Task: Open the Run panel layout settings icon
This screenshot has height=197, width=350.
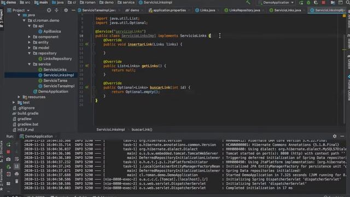Action: [x=9, y=184]
